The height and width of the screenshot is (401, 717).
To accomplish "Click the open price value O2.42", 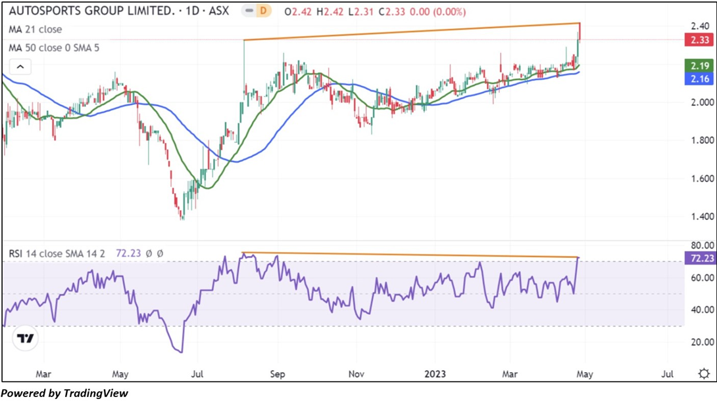I will [298, 11].
